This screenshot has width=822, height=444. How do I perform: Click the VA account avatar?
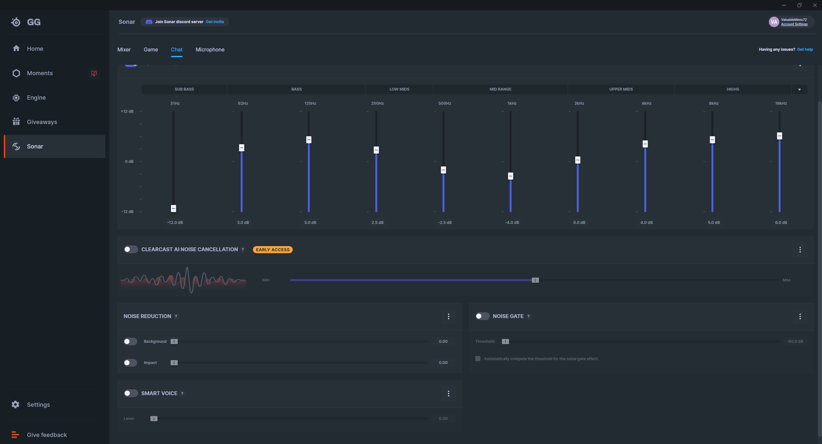click(774, 22)
